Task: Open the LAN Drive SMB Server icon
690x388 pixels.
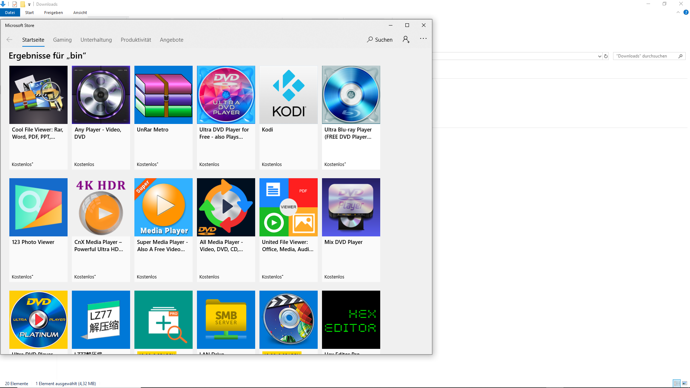Action: [226, 319]
